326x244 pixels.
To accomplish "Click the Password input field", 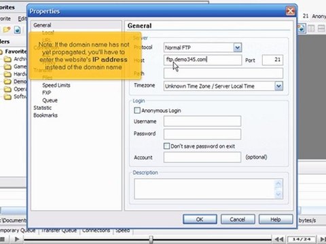I will click(202, 134).
